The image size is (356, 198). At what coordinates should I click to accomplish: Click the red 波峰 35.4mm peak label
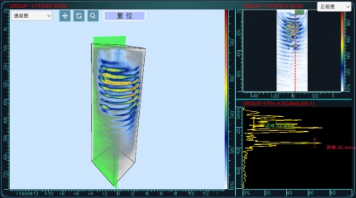(x=340, y=147)
